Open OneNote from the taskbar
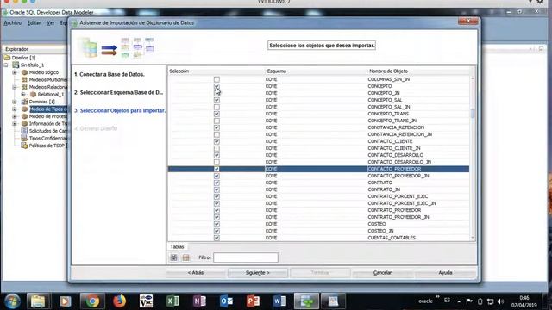Viewport: 552px width, 310px height. coord(199,301)
